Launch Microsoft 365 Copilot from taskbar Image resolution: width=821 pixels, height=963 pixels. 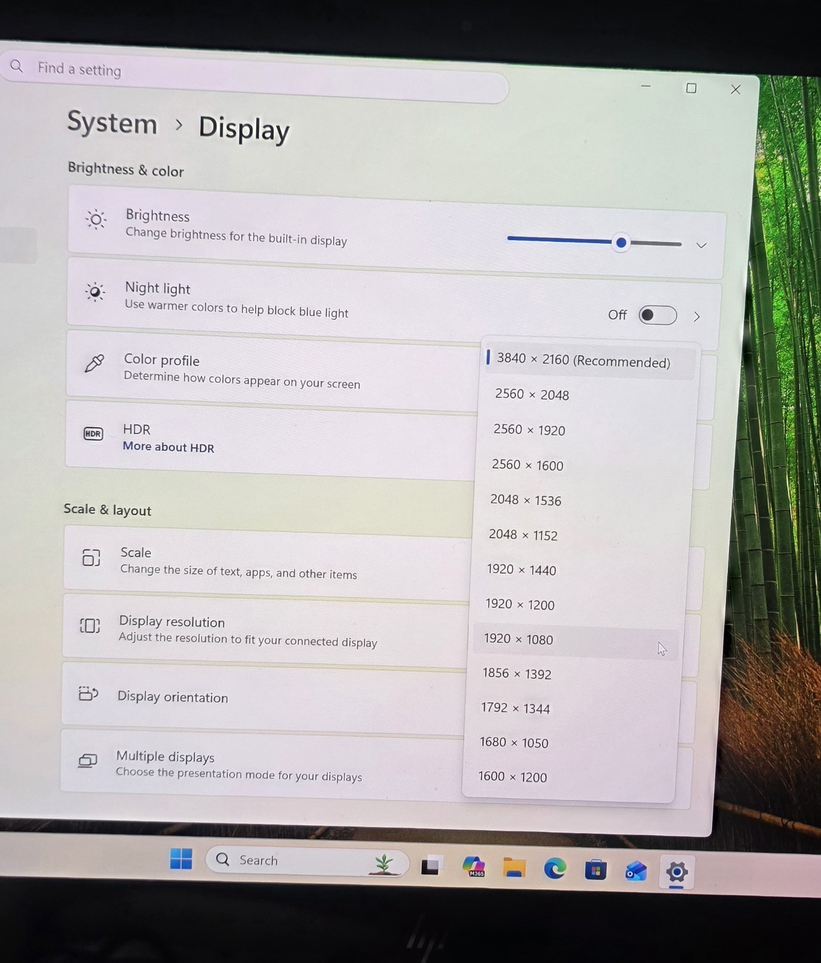tap(474, 867)
